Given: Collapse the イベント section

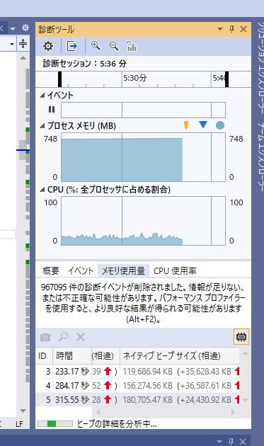Looking at the screenshot, I should point(42,96).
